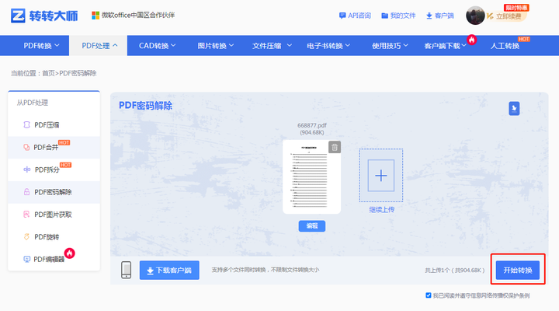Click the plus icon to upload more
The image size is (559, 311).
tap(381, 176)
